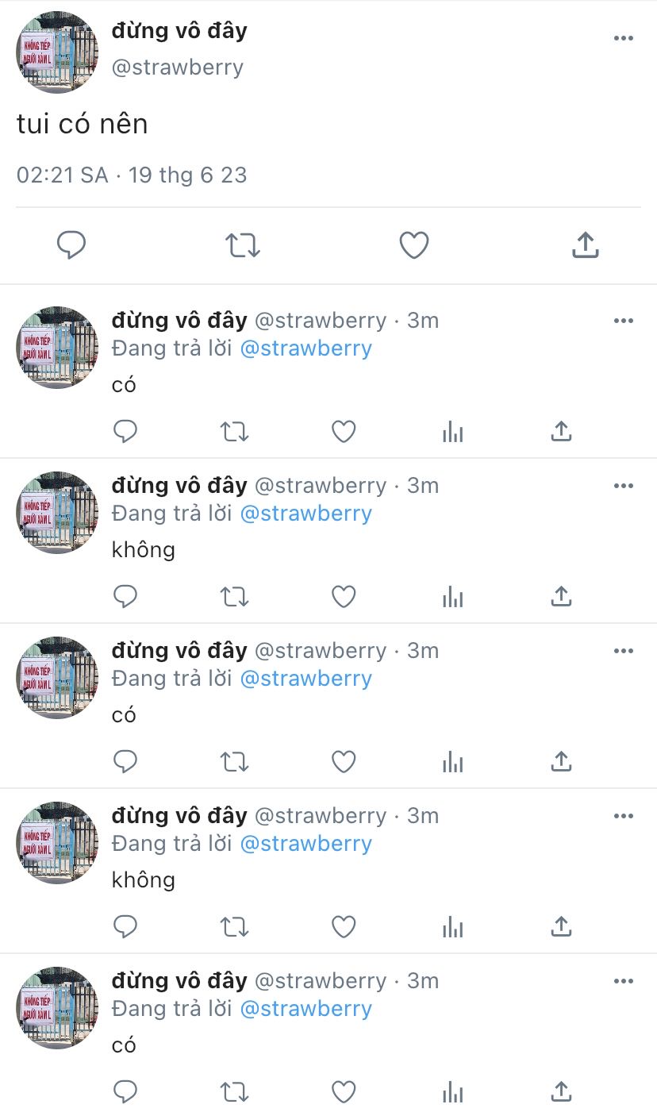This screenshot has width=657, height=1116.
Task: Reply to the main "tui có nên" tweet
Action: [71, 245]
